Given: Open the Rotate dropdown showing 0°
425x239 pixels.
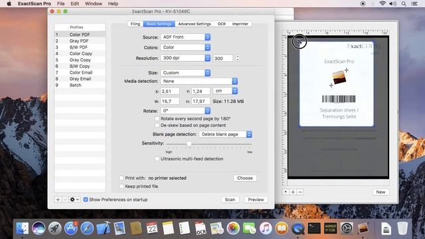Looking at the screenshot, I should [x=185, y=111].
